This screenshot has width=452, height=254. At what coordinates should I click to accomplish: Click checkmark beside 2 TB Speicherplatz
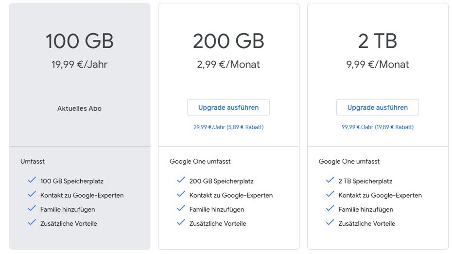point(330,180)
